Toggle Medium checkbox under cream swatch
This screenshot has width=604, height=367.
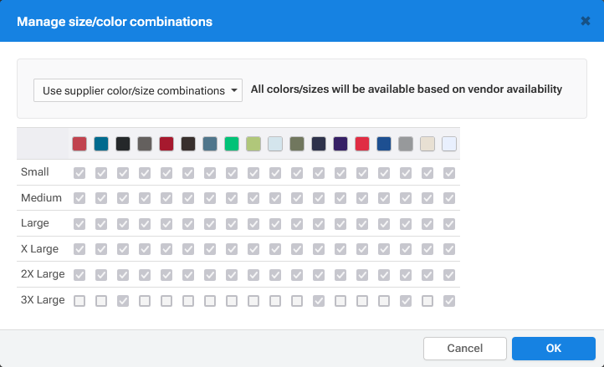(427, 198)
